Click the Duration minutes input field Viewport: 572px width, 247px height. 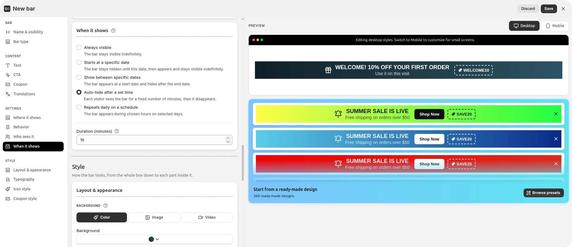click(154, 140)
